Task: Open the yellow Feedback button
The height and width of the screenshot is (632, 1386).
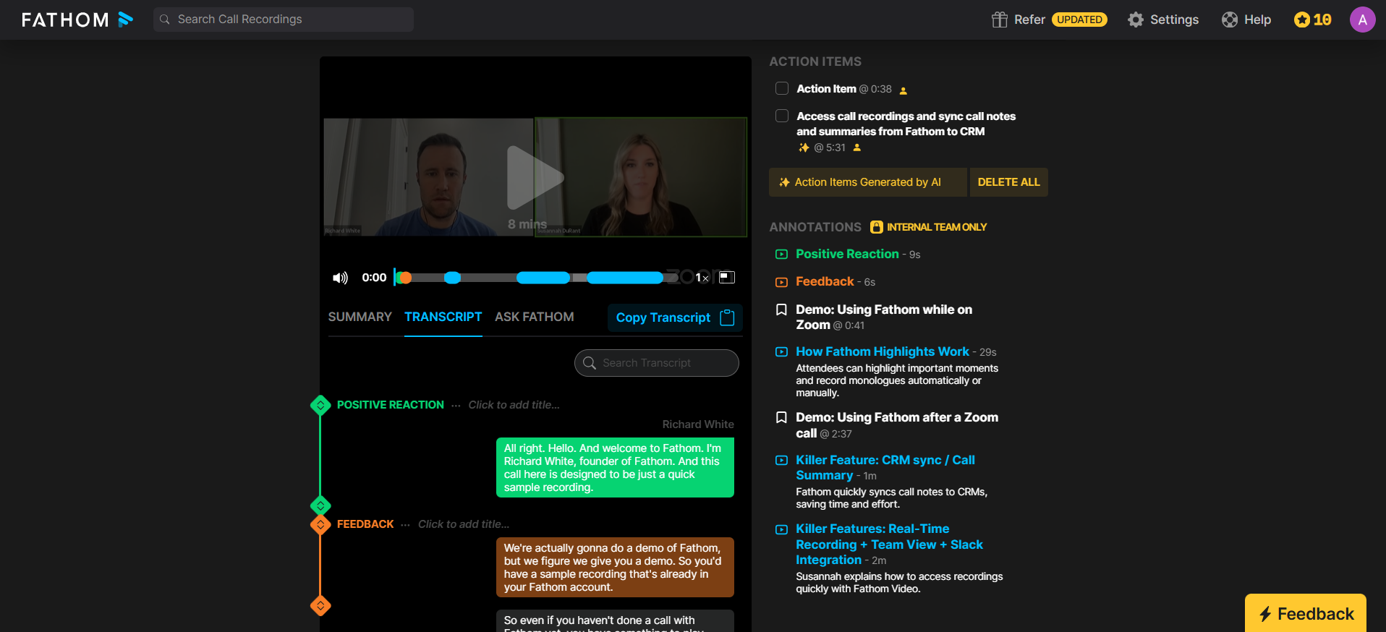Action: pyautogui.click(x=1305, y=613)
